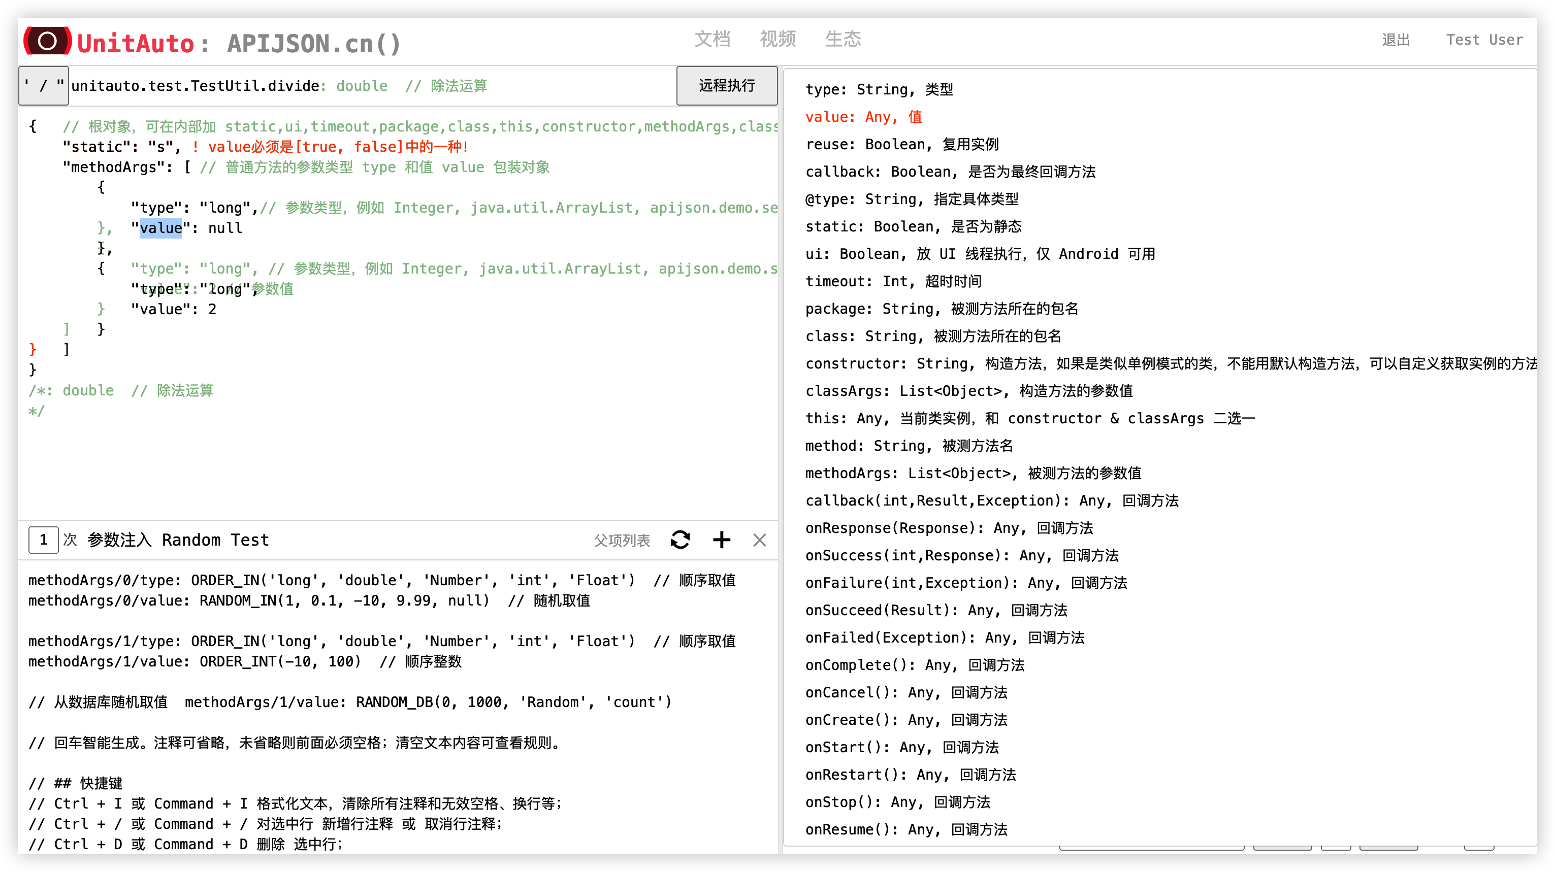1555x872 pixels.
Task: Click the refresh icon in Random Test bar
Action: click(x=681, y=540)
